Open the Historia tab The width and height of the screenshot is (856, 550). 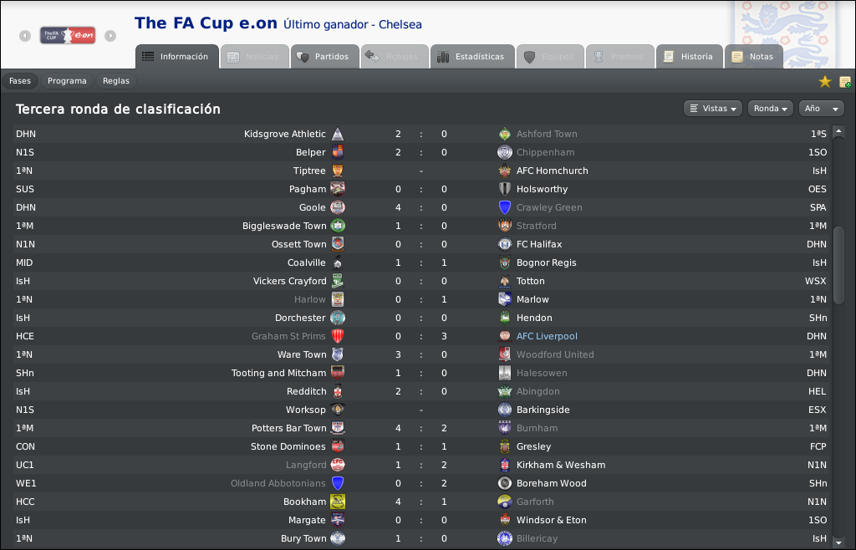coord(690,57)
